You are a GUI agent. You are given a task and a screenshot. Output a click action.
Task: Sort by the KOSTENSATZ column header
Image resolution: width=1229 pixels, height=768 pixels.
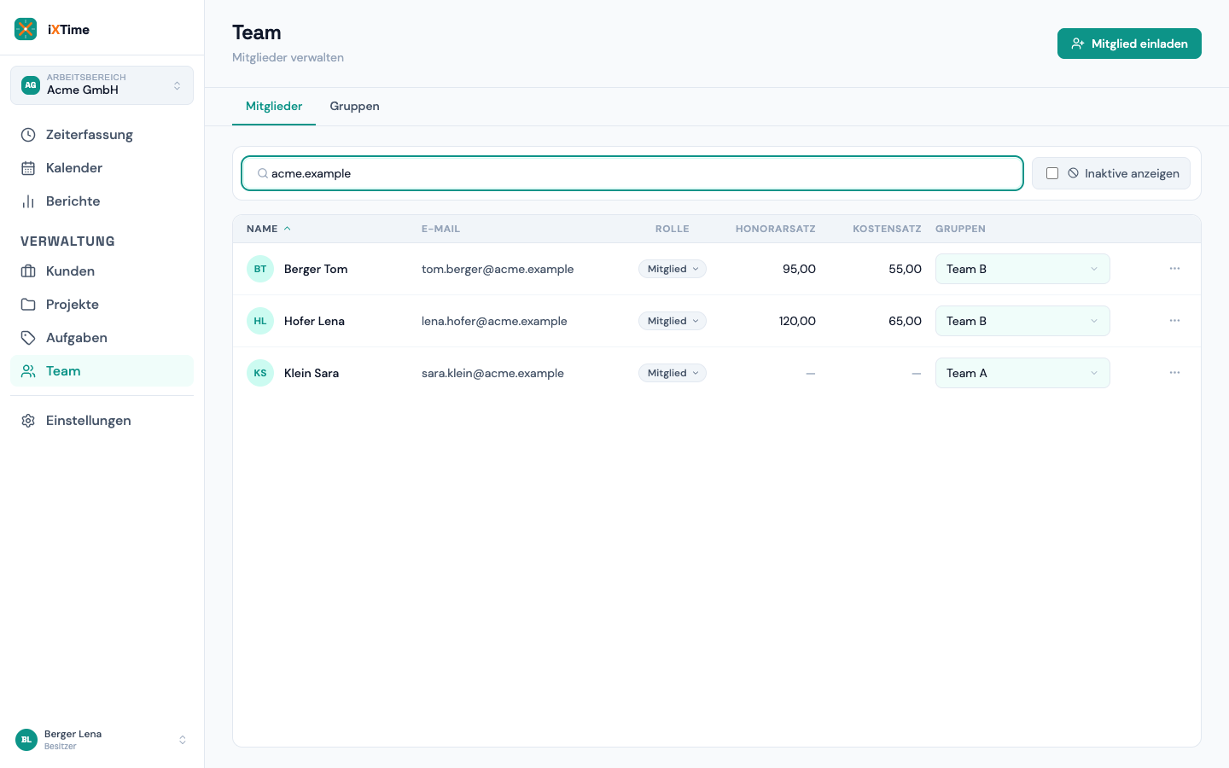888,229
